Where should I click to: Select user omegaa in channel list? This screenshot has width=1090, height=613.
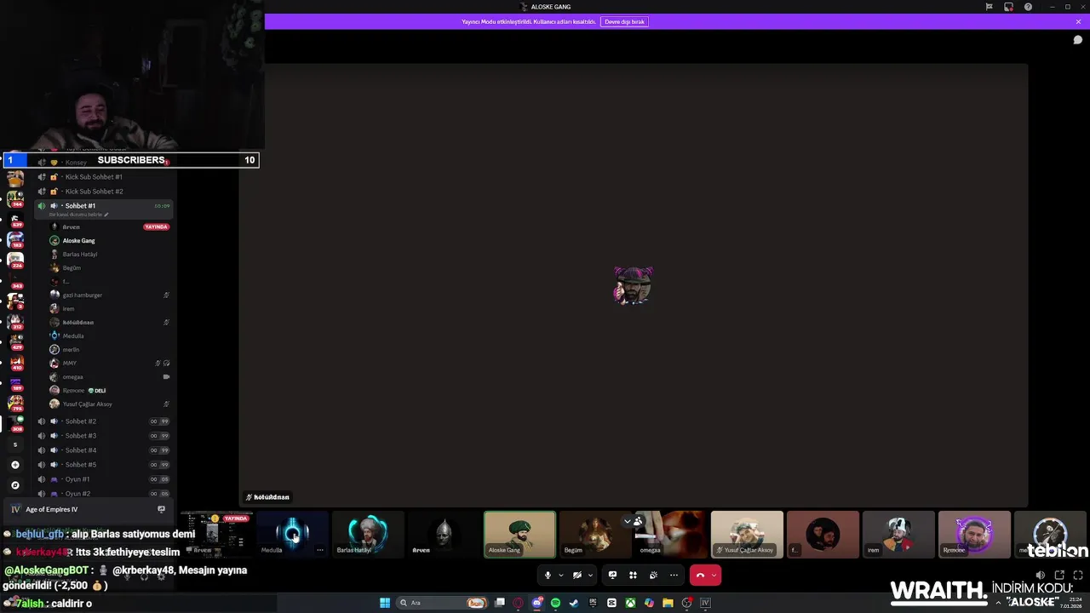pyautogui.click(x=109, y=377)
